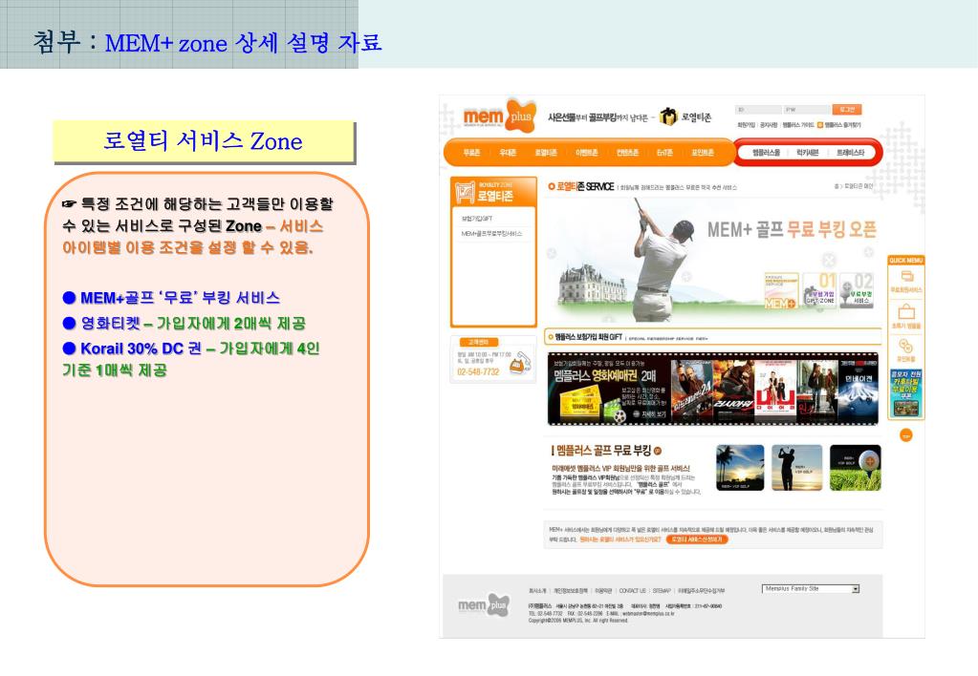
Task: Open the golfer silhouette thumbnail
Action: pos(796,468)
